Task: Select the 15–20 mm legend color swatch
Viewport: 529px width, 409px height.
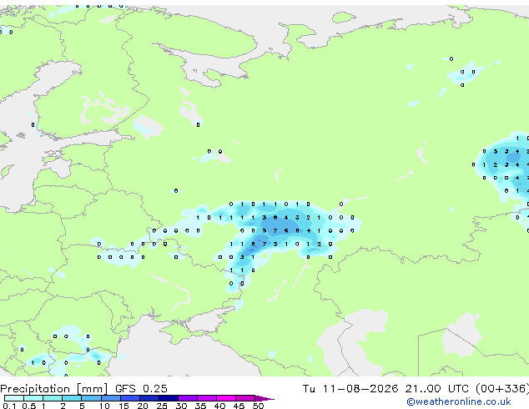Action: (130, 398)
